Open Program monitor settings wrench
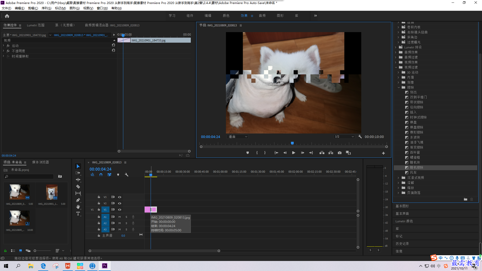 (x=360, y=137)
